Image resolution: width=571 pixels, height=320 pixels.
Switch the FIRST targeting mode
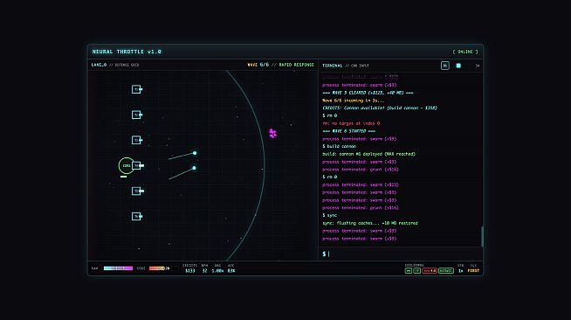(473, 271)
